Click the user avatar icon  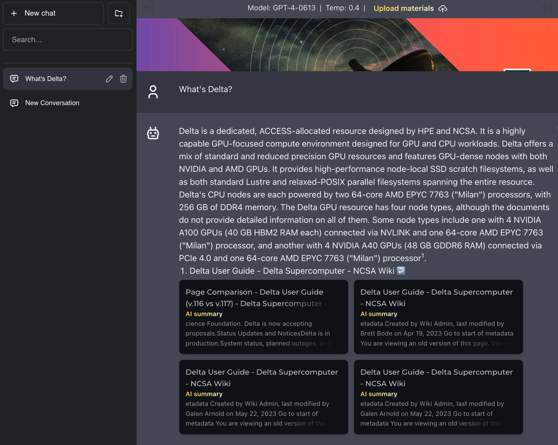click(153, 92)
